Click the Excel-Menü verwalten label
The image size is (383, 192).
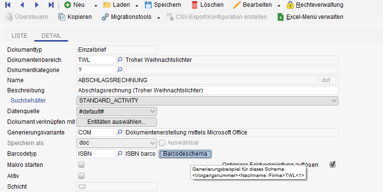pyautogui.click(x=314, y=17)
